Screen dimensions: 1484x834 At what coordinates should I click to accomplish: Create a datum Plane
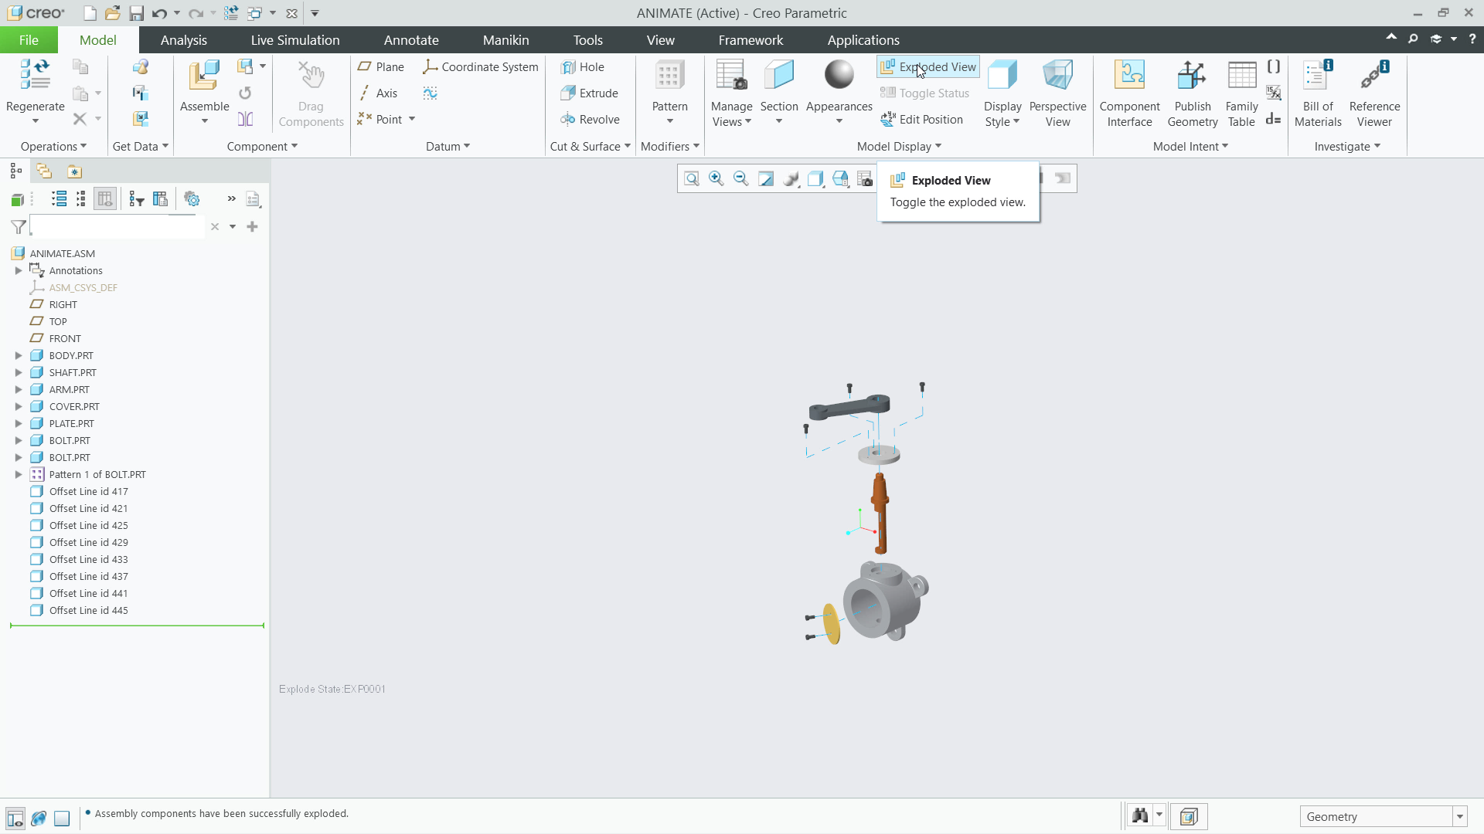[x=381, y=67]
